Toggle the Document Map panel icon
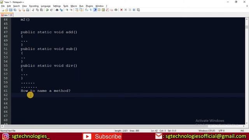This screenshot has width=249, height=140. [103, 10]
